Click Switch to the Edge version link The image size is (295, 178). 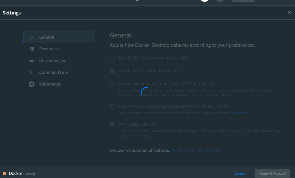196,151
